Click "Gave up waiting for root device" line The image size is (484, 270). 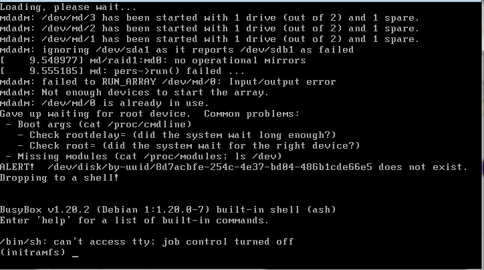[x=150, y=113]
